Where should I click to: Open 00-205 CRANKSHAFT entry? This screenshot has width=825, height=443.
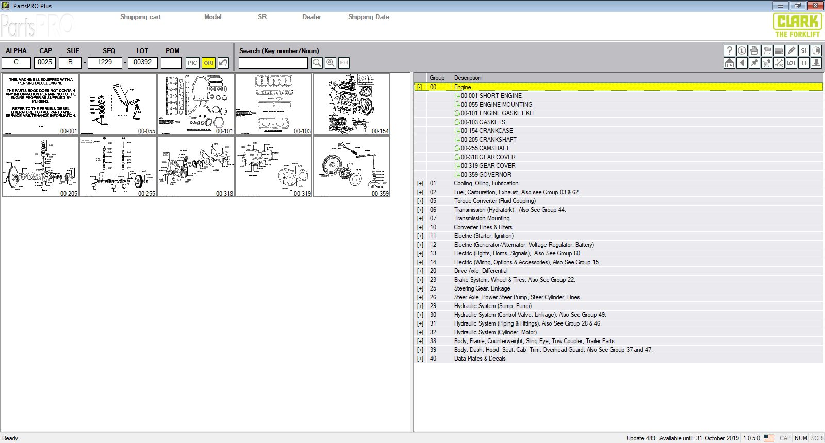tap(485, 140)
